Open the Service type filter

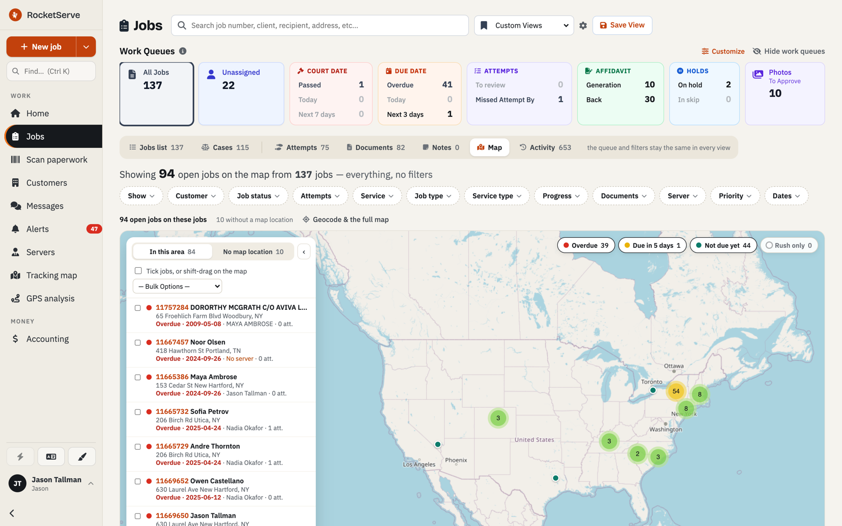tap(497, 196)
